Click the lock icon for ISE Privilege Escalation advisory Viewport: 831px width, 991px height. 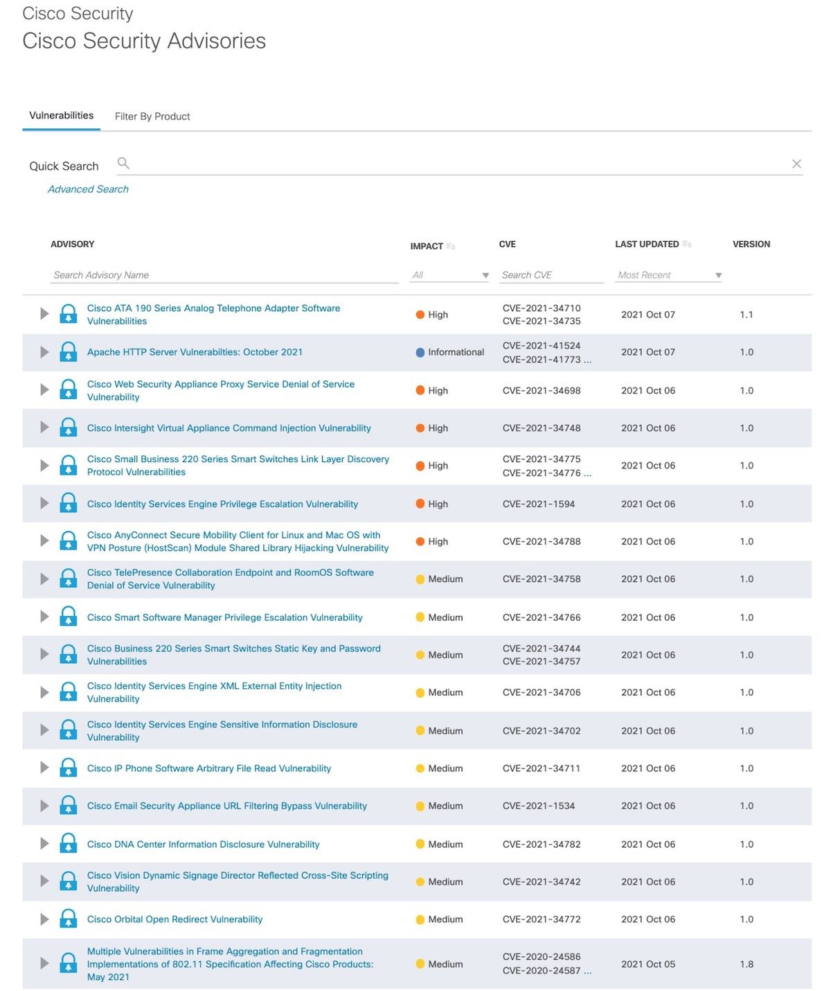click(x=69, y=503)
